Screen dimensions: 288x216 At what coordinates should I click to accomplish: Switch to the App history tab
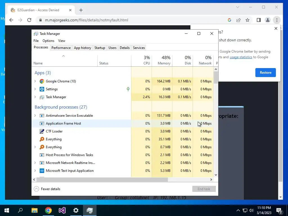click(x=82, y=48)
